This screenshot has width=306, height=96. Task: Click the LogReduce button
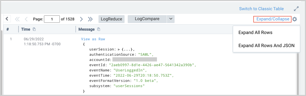(x=111, y=19)
